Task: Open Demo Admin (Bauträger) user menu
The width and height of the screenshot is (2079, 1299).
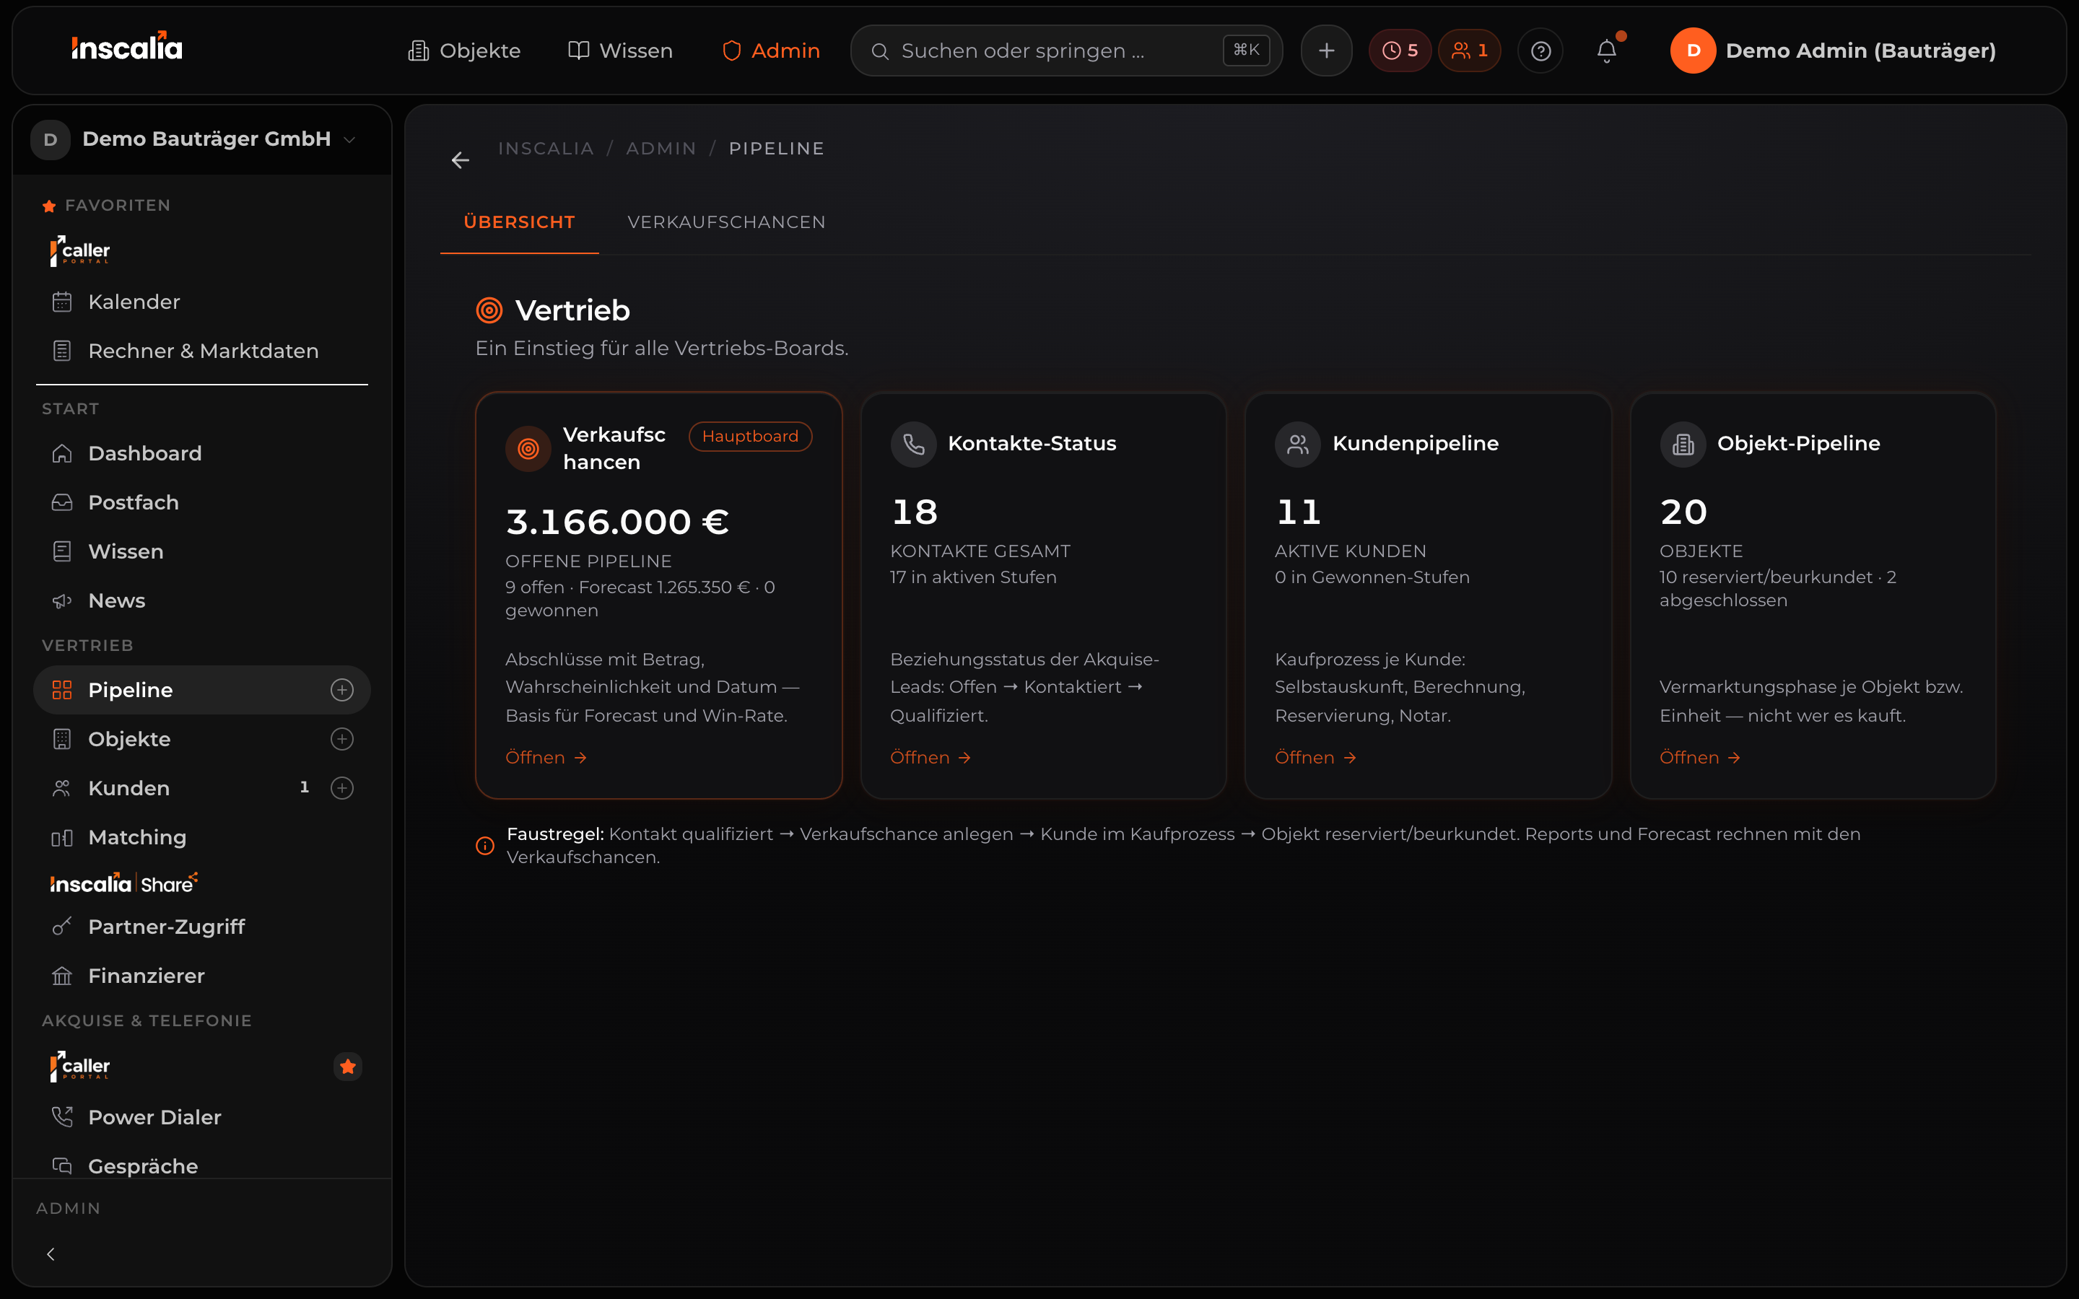Action: [x=1832, y=51]
